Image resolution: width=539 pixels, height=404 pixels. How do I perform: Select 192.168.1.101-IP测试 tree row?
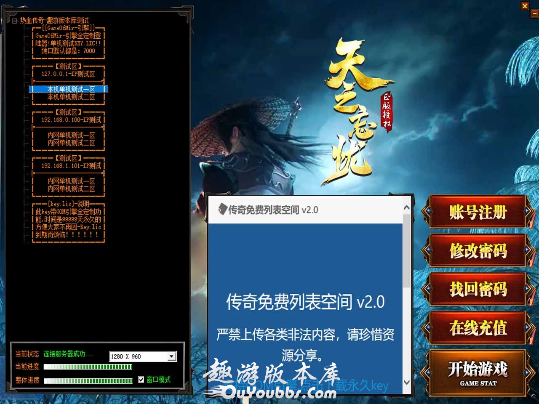point(69,166)
